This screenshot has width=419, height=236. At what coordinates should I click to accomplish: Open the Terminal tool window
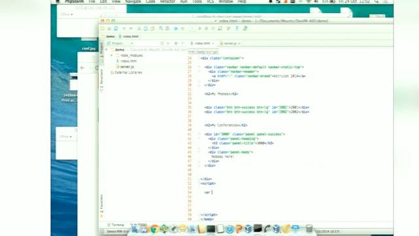(115, 225)
